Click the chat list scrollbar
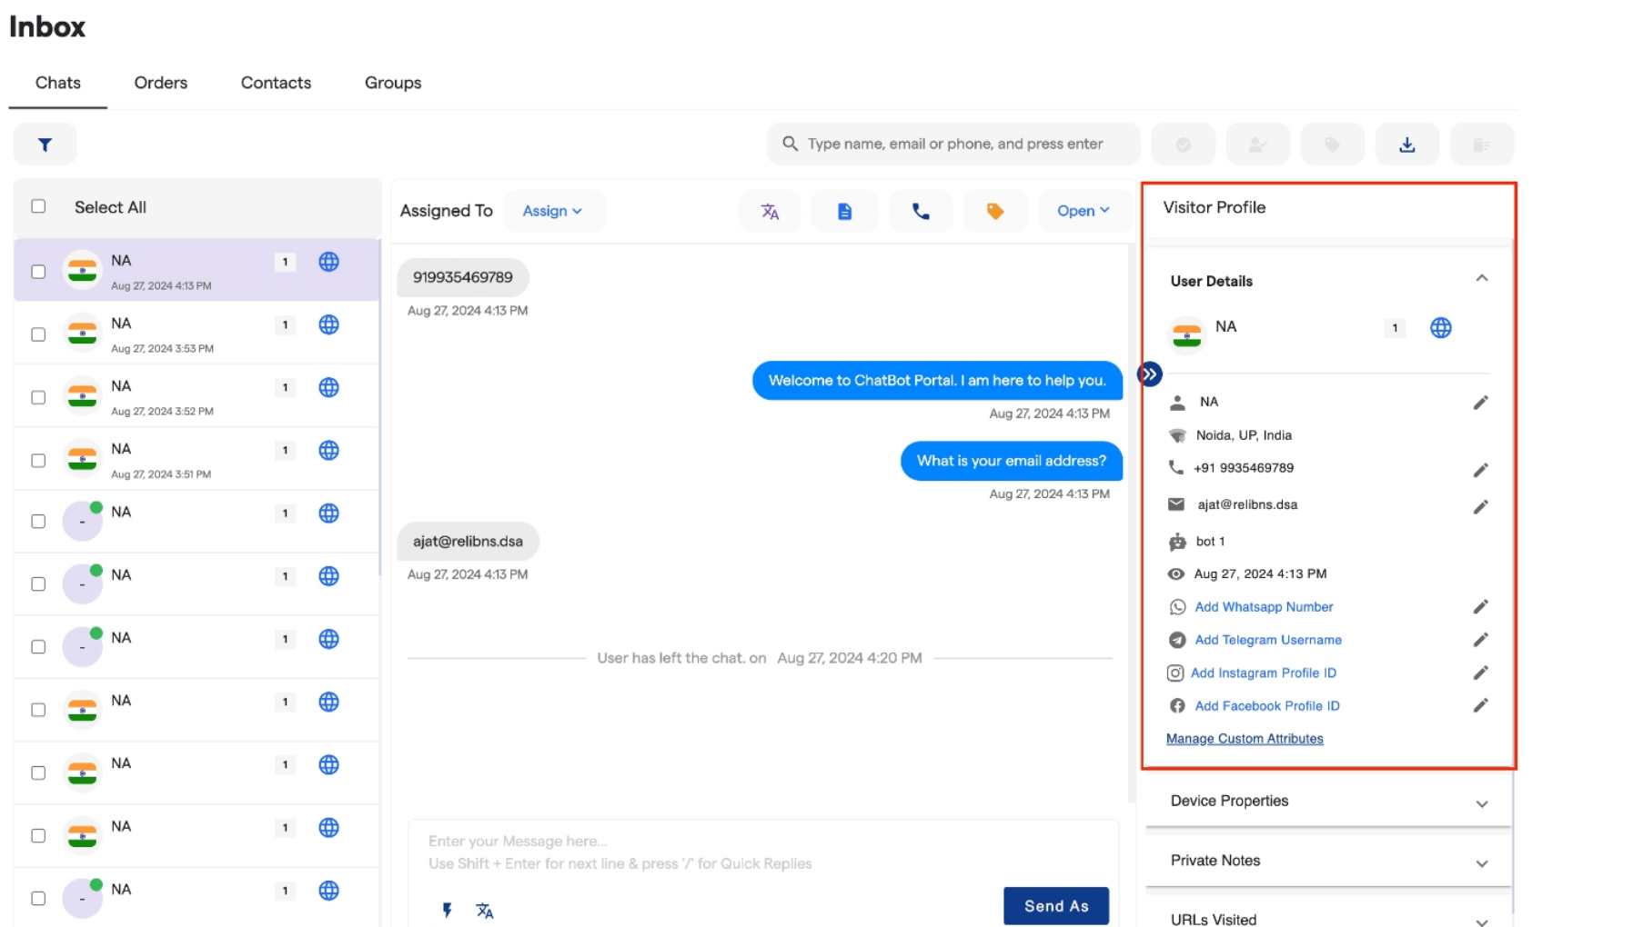Screen dimensions: 1643x927 [x=379, y=409]
